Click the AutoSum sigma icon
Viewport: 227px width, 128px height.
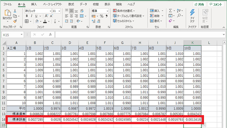point(170,11)
